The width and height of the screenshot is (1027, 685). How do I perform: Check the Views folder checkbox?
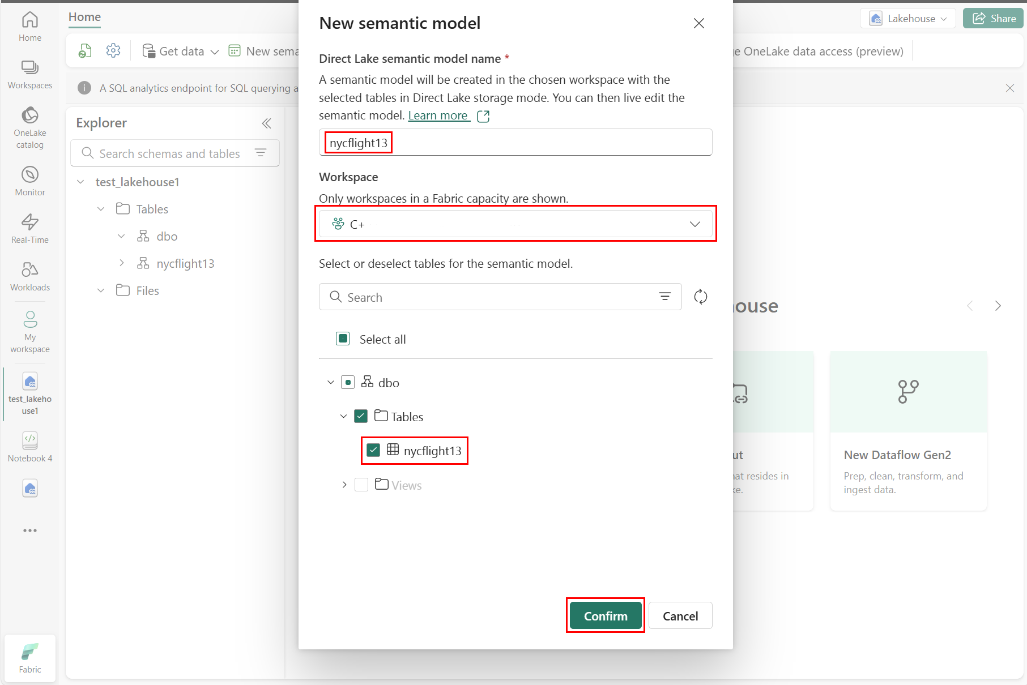(361, 485)
